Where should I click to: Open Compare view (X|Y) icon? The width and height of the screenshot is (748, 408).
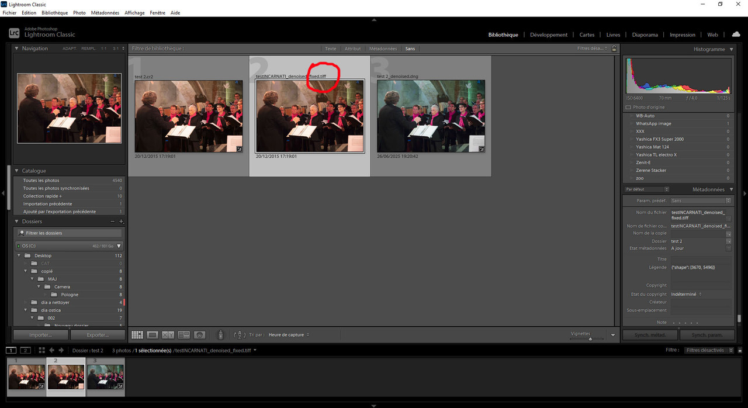click(x=168, y=335)
